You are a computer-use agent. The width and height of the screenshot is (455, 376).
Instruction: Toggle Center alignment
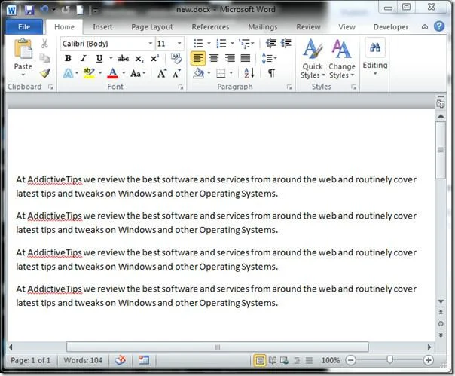coord(214,58)
